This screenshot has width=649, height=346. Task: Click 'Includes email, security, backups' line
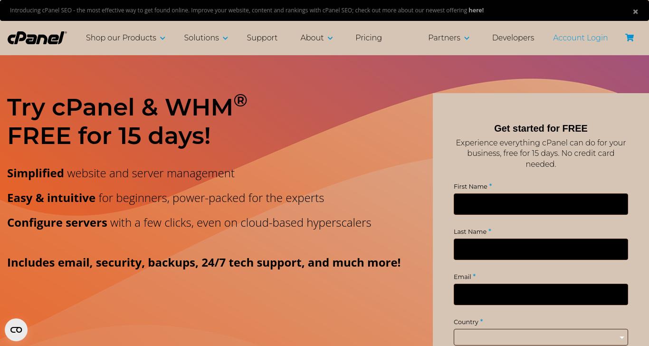tap(204, 262)
